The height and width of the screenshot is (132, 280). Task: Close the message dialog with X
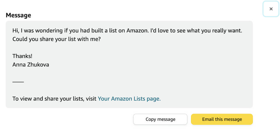point(271,9)
